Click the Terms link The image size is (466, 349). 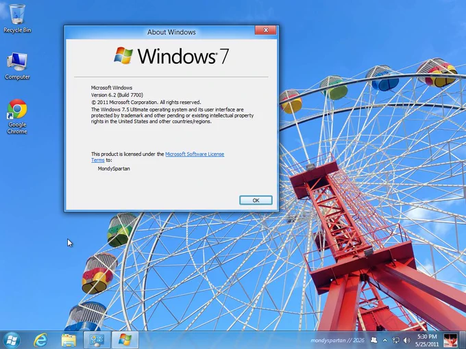click(x=98, y=160)
